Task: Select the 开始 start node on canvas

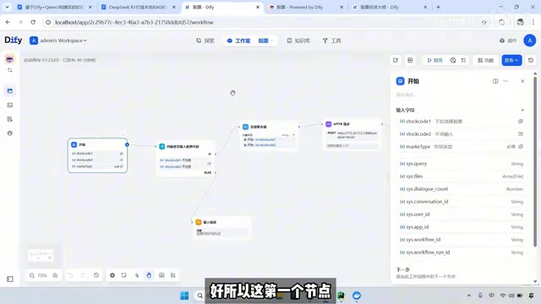Action: pos(97,155)
